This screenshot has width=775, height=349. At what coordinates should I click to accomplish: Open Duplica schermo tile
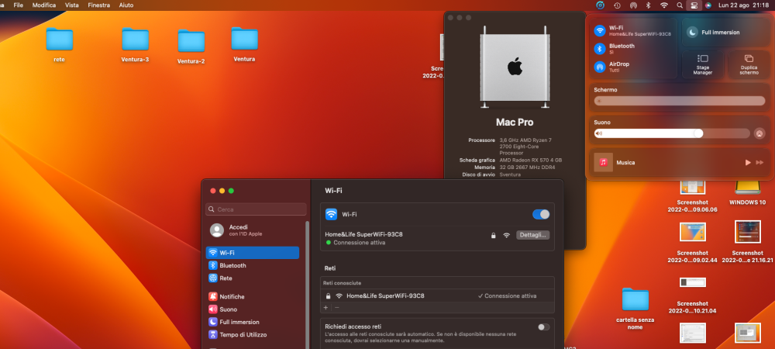tap(749, 64)
